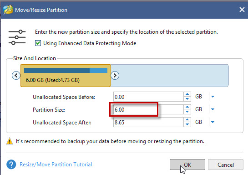The image size is (248, 175).
Task: Decrease Unallocated Space After with down arrow
Action: point(187,124)
